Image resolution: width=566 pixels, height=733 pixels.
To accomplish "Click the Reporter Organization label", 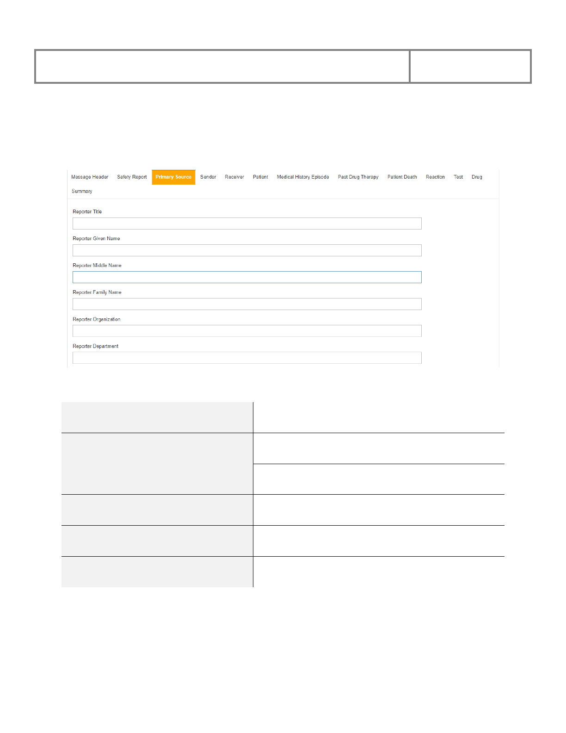I will pyautogui.click(x=97, y=319).
